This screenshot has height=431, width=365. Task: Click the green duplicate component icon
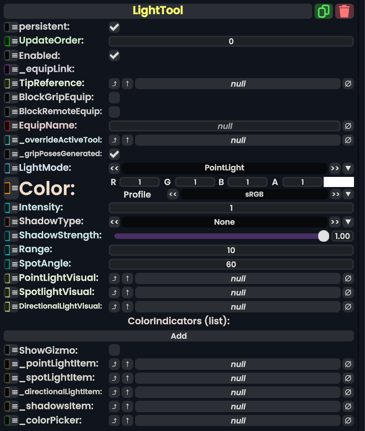pos(323,11)
